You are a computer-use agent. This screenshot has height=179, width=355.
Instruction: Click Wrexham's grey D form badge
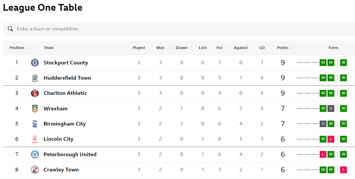tap(331, 108)
